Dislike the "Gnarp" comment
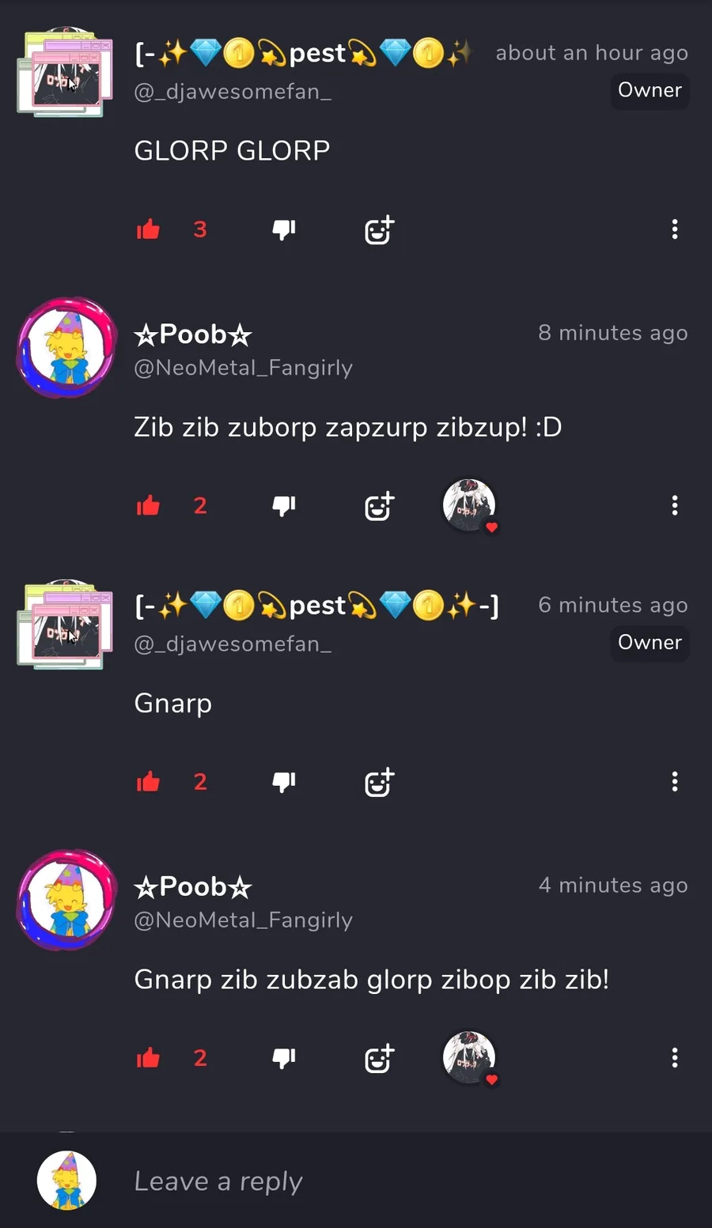712x1228 pixels. (284, 782)
